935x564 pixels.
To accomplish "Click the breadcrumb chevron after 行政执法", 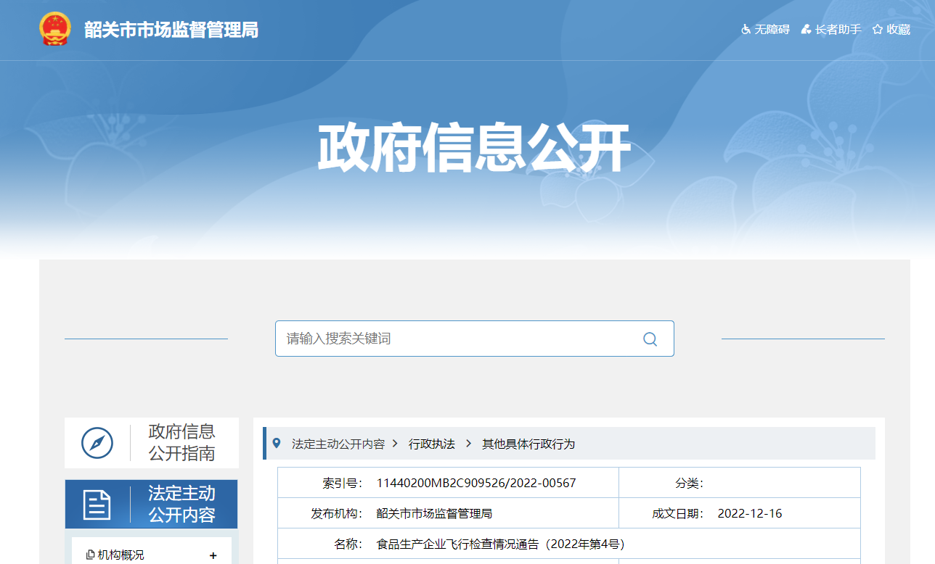I will tap(468, 443).
